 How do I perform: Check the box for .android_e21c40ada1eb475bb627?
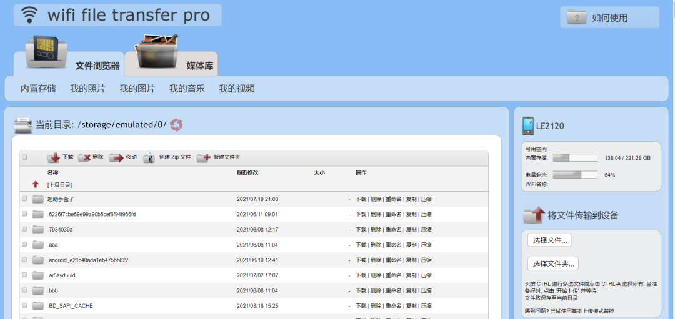tap(24, 260)
